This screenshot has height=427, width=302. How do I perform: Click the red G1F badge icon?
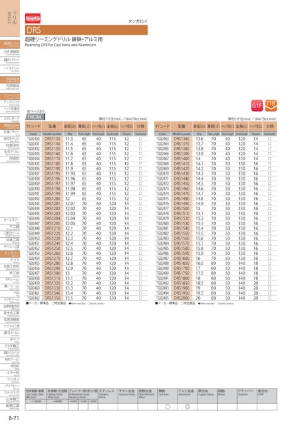[x=257, y=105]
